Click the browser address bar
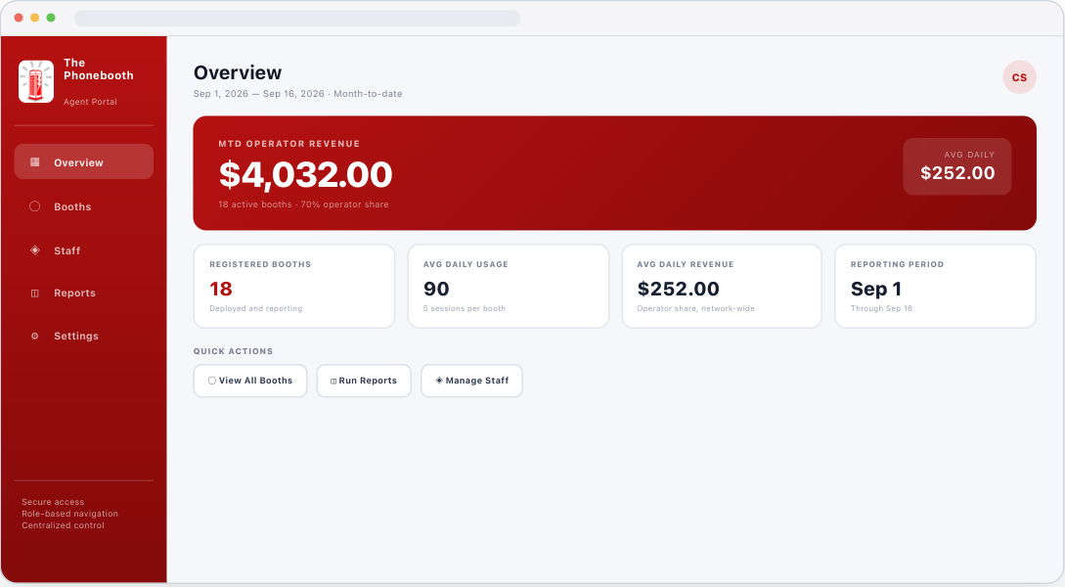Image resolution: width=1065 pixels, height=587 pixels. coord(297,18)
